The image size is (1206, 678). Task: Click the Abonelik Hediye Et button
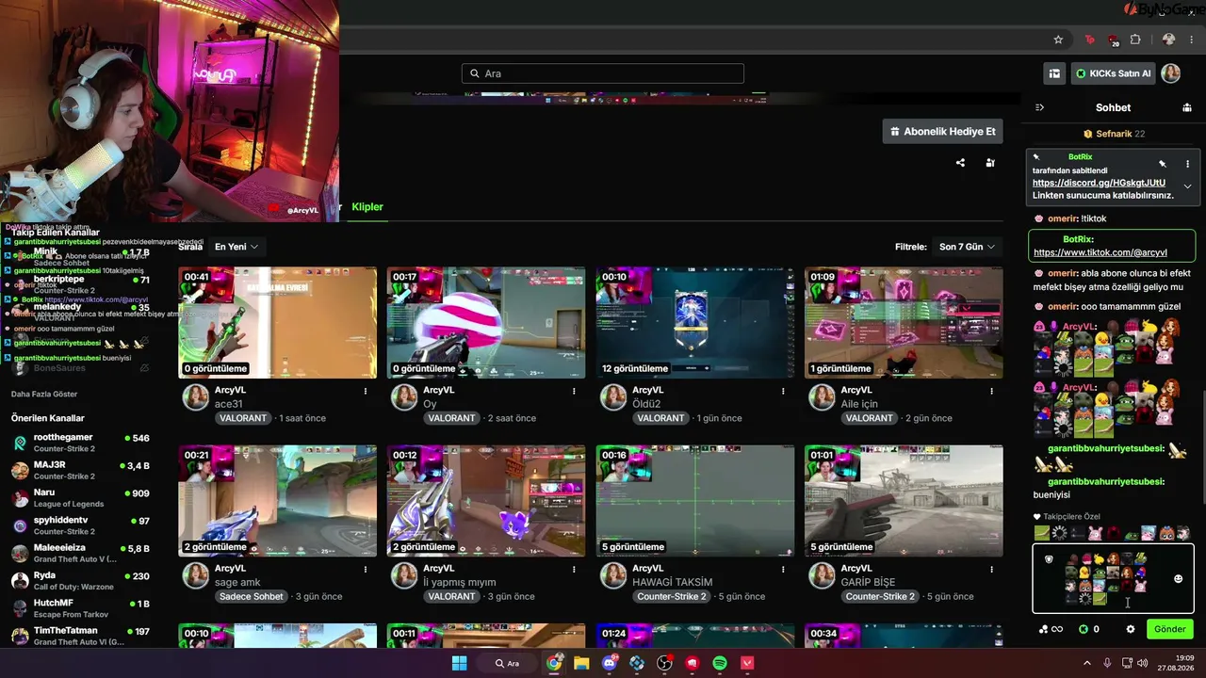[943, 132]
